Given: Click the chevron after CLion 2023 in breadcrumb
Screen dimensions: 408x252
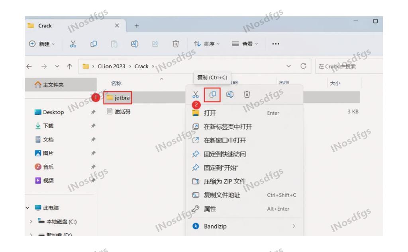Looking at the screenshot, I should click(130, 66).
